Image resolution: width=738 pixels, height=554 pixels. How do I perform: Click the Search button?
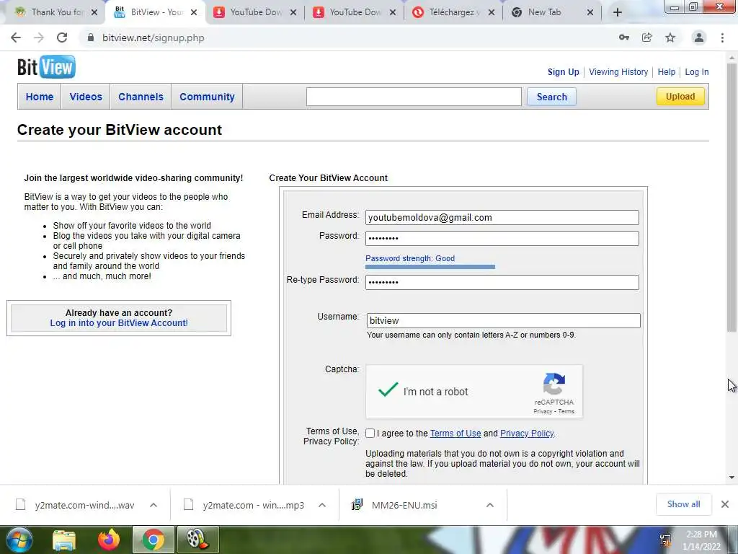tap(551, 97)
